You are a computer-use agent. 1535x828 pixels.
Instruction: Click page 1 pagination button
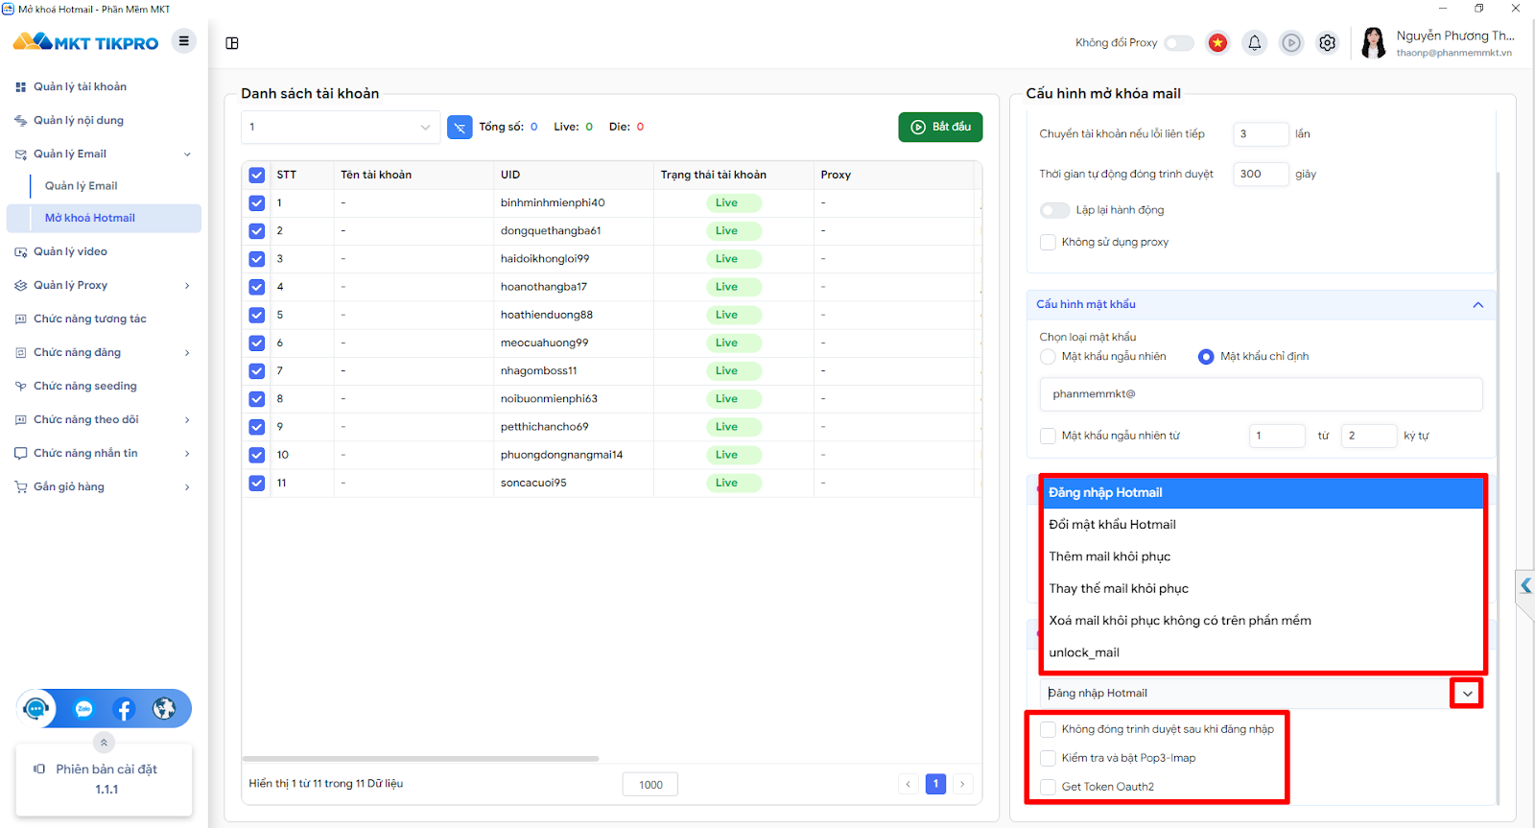tap(935, 784)
